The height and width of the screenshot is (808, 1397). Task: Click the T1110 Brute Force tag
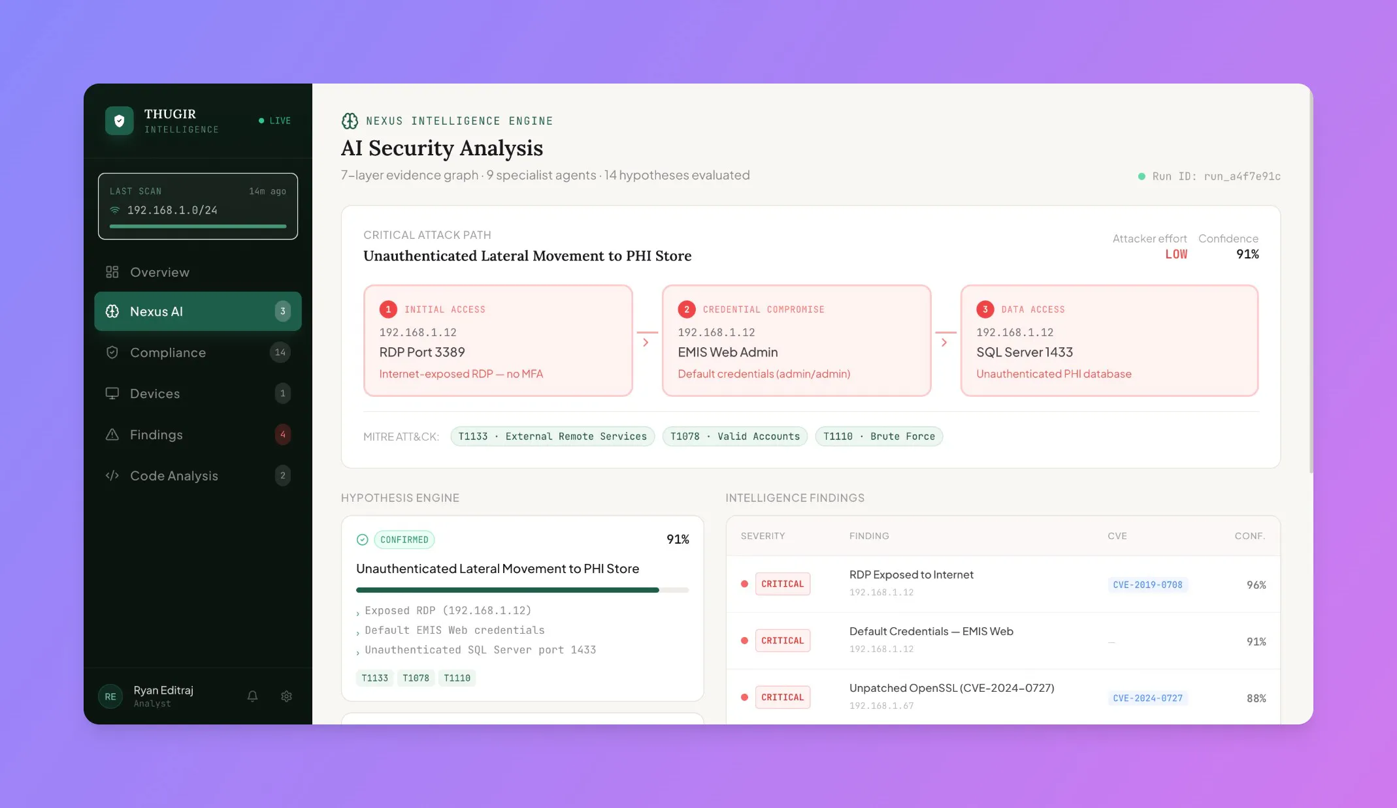coord(879,436)
